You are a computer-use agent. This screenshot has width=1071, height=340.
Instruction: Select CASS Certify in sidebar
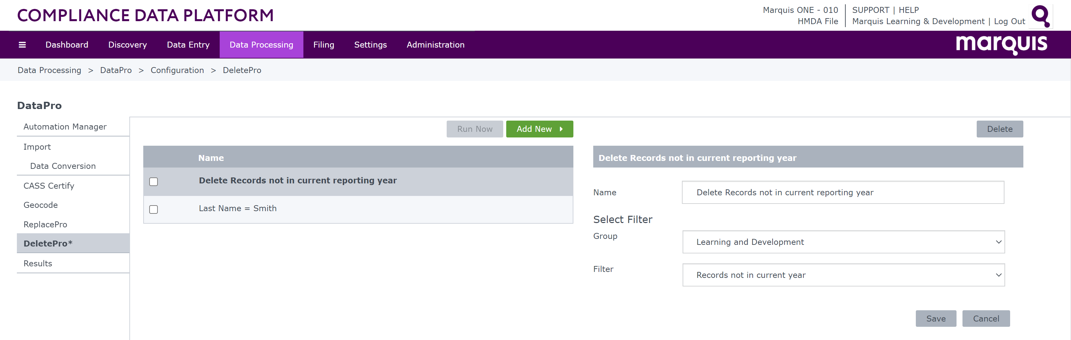73,186
